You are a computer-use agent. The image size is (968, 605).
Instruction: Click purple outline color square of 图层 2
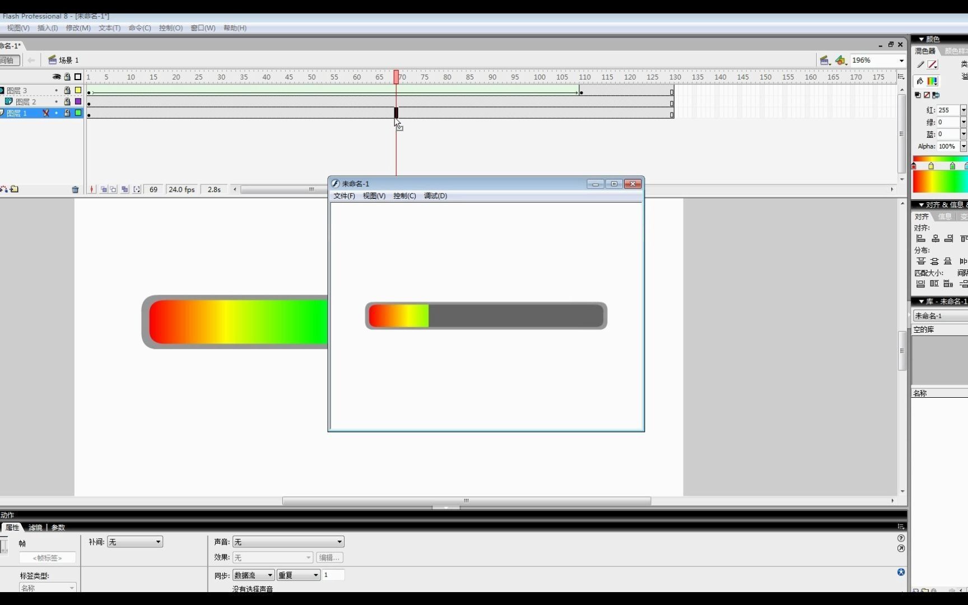point(78,101)
